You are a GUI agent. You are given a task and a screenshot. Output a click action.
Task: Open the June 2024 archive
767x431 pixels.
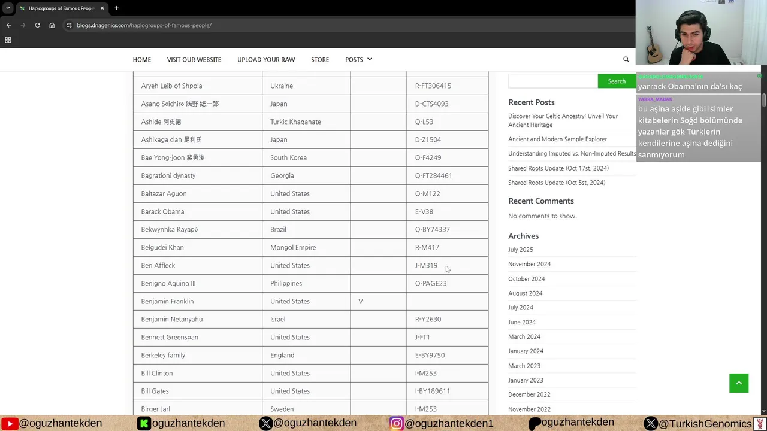pos(521,323)
